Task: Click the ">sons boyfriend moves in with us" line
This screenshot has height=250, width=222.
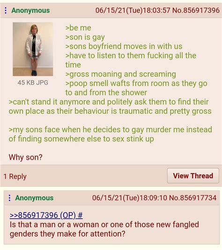Action: (124, 46)
